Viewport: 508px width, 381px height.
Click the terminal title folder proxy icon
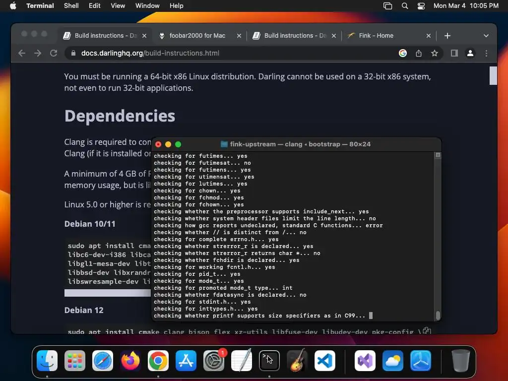224,144
